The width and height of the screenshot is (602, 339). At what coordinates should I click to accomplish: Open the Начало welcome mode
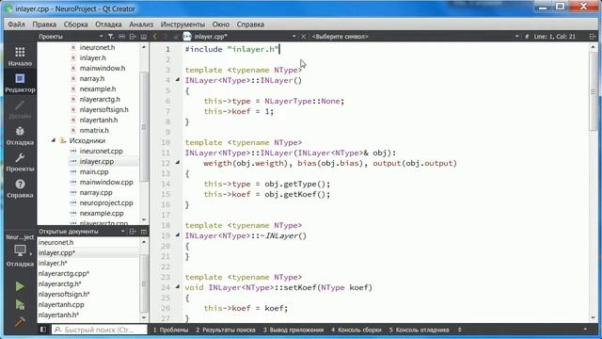click(20, 56)
